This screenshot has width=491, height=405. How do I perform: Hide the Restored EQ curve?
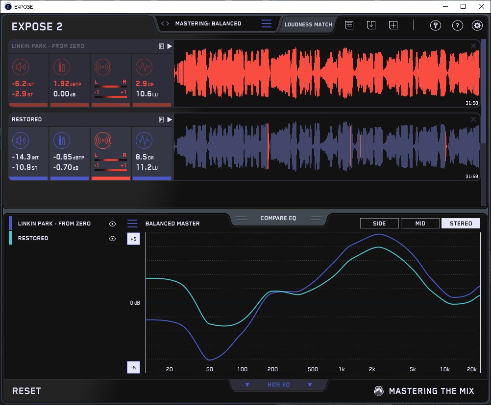coord(112,238)
